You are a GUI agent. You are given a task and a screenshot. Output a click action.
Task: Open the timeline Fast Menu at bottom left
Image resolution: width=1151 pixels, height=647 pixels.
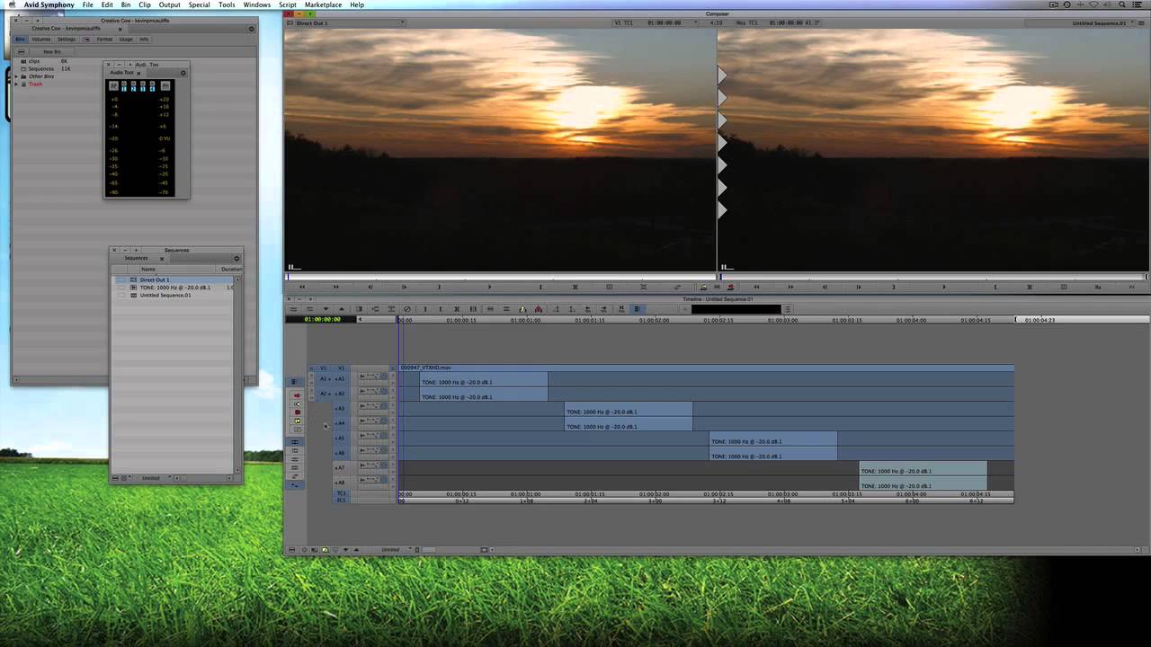[290, 549]
